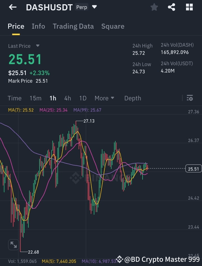Switch to the Trading Data tab
The width and height of the screenshot is (202, 266).
pos(73,26)
